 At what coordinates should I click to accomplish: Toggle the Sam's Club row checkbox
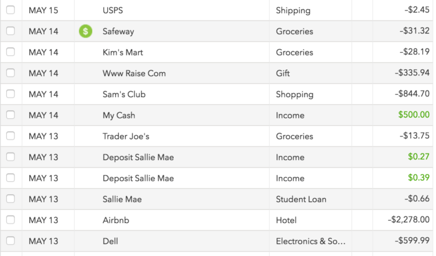click(x=11, y=93)
